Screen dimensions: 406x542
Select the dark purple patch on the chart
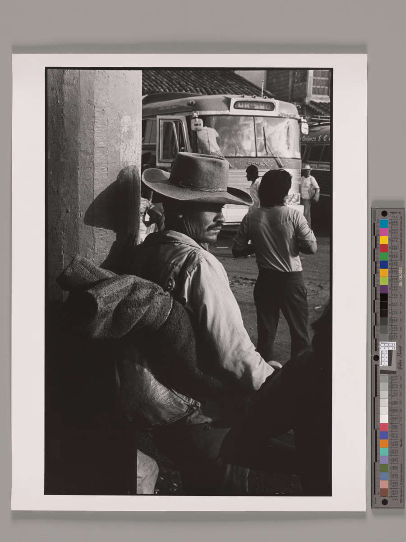click(383, 289)
